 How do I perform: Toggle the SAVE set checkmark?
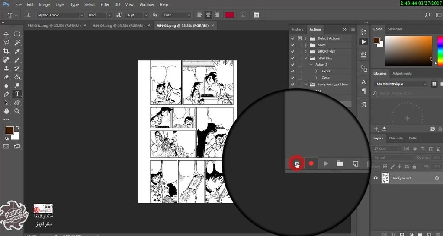click(x=293, y=45)
